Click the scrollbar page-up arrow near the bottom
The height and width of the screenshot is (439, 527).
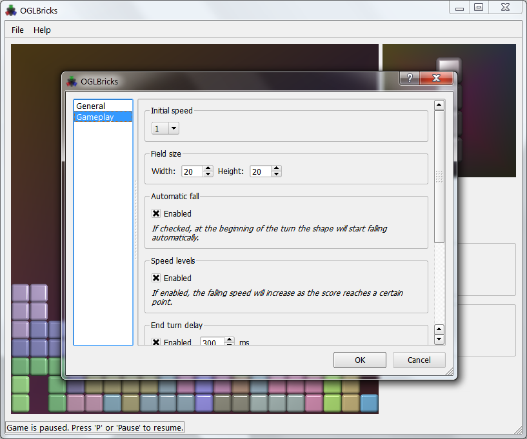(439, 329)
